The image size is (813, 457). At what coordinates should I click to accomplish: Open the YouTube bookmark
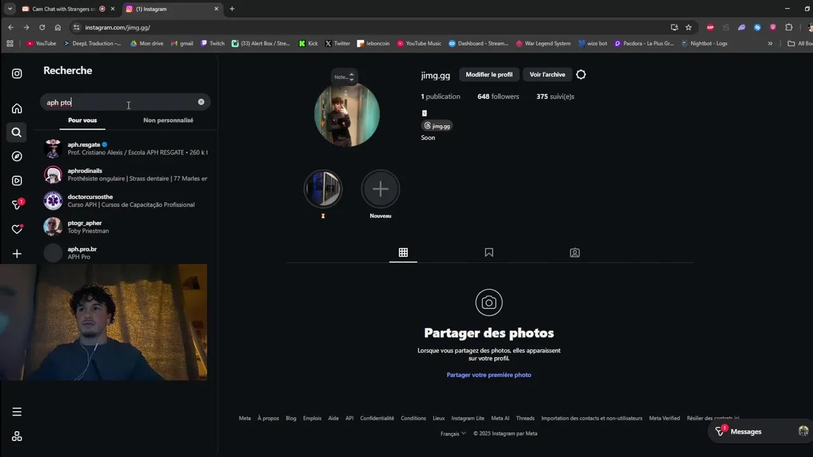(41, 44)
